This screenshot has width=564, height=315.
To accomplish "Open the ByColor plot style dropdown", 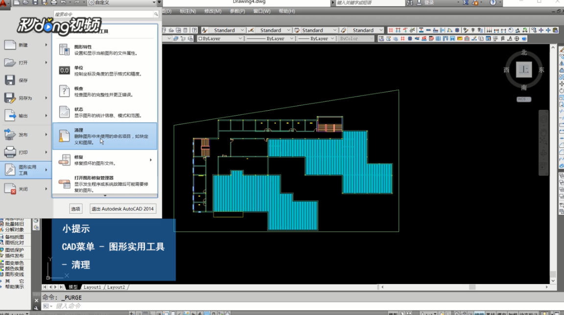I will coord(356,39).
